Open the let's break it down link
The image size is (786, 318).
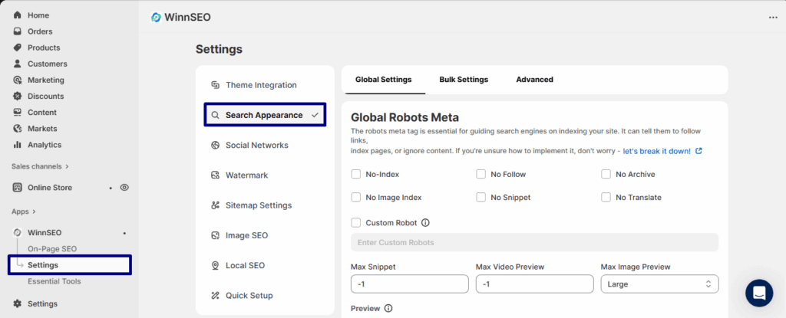click(x=657, y=151)
